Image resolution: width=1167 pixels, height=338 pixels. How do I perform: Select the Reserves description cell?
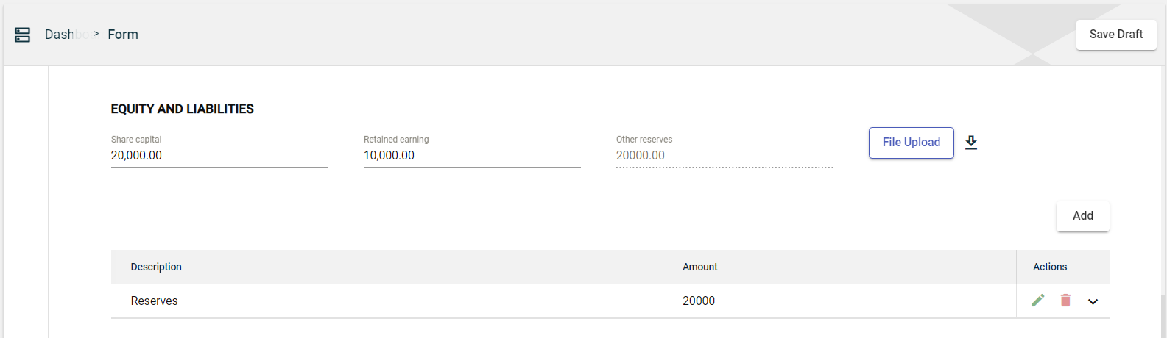155,301
